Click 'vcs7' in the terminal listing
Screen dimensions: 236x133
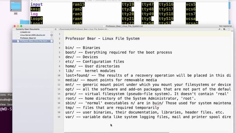point(191,14)
